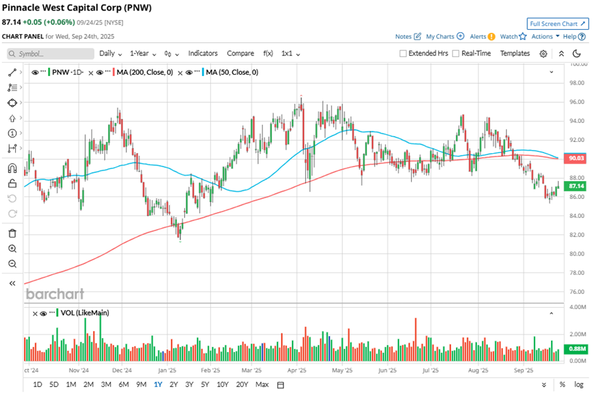The height and width of the screenshot is (397, 596).
Task: Open chart settings gear
Action: tap(544, 54)
